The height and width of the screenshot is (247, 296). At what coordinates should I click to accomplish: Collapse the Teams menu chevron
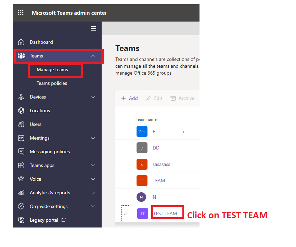tap(93, 56)
